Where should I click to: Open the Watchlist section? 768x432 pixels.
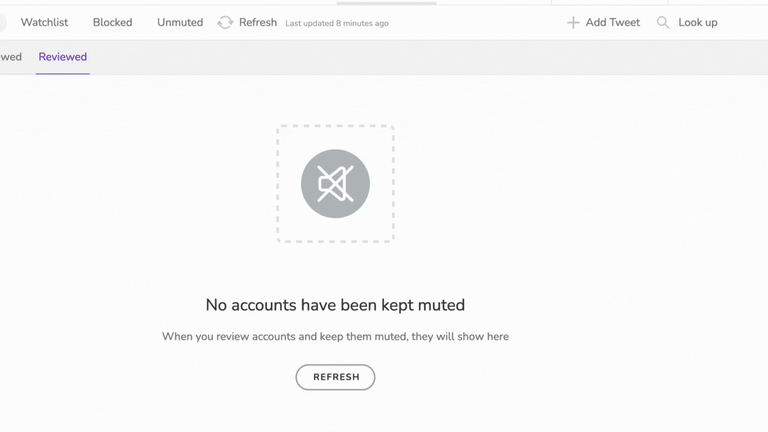tap(45, 22)
